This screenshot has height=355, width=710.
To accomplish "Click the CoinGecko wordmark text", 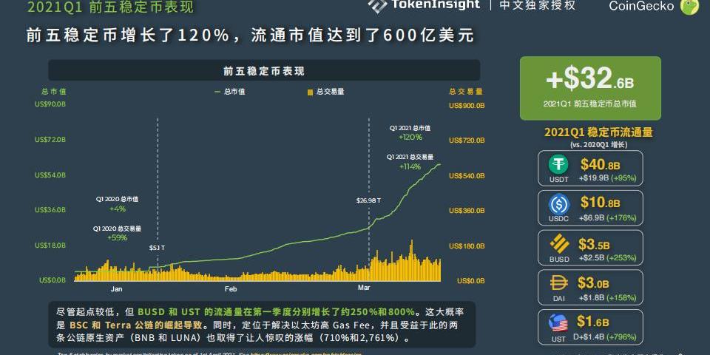I will (x=641, y=6).
